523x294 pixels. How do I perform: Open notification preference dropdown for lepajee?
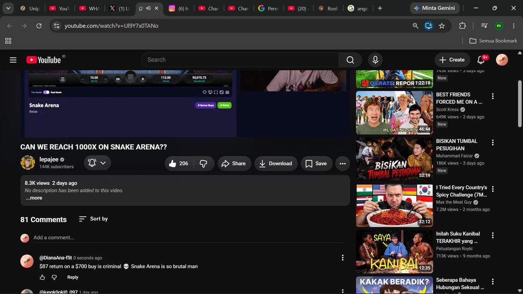pos(97,163)
